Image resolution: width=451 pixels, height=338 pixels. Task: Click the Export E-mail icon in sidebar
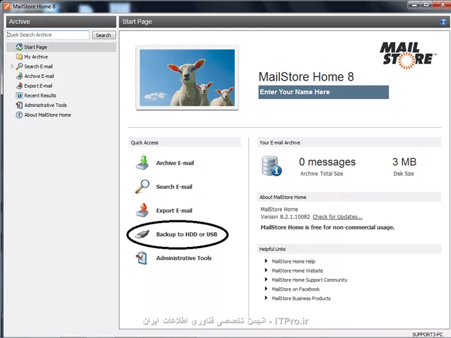coord(19,86)
